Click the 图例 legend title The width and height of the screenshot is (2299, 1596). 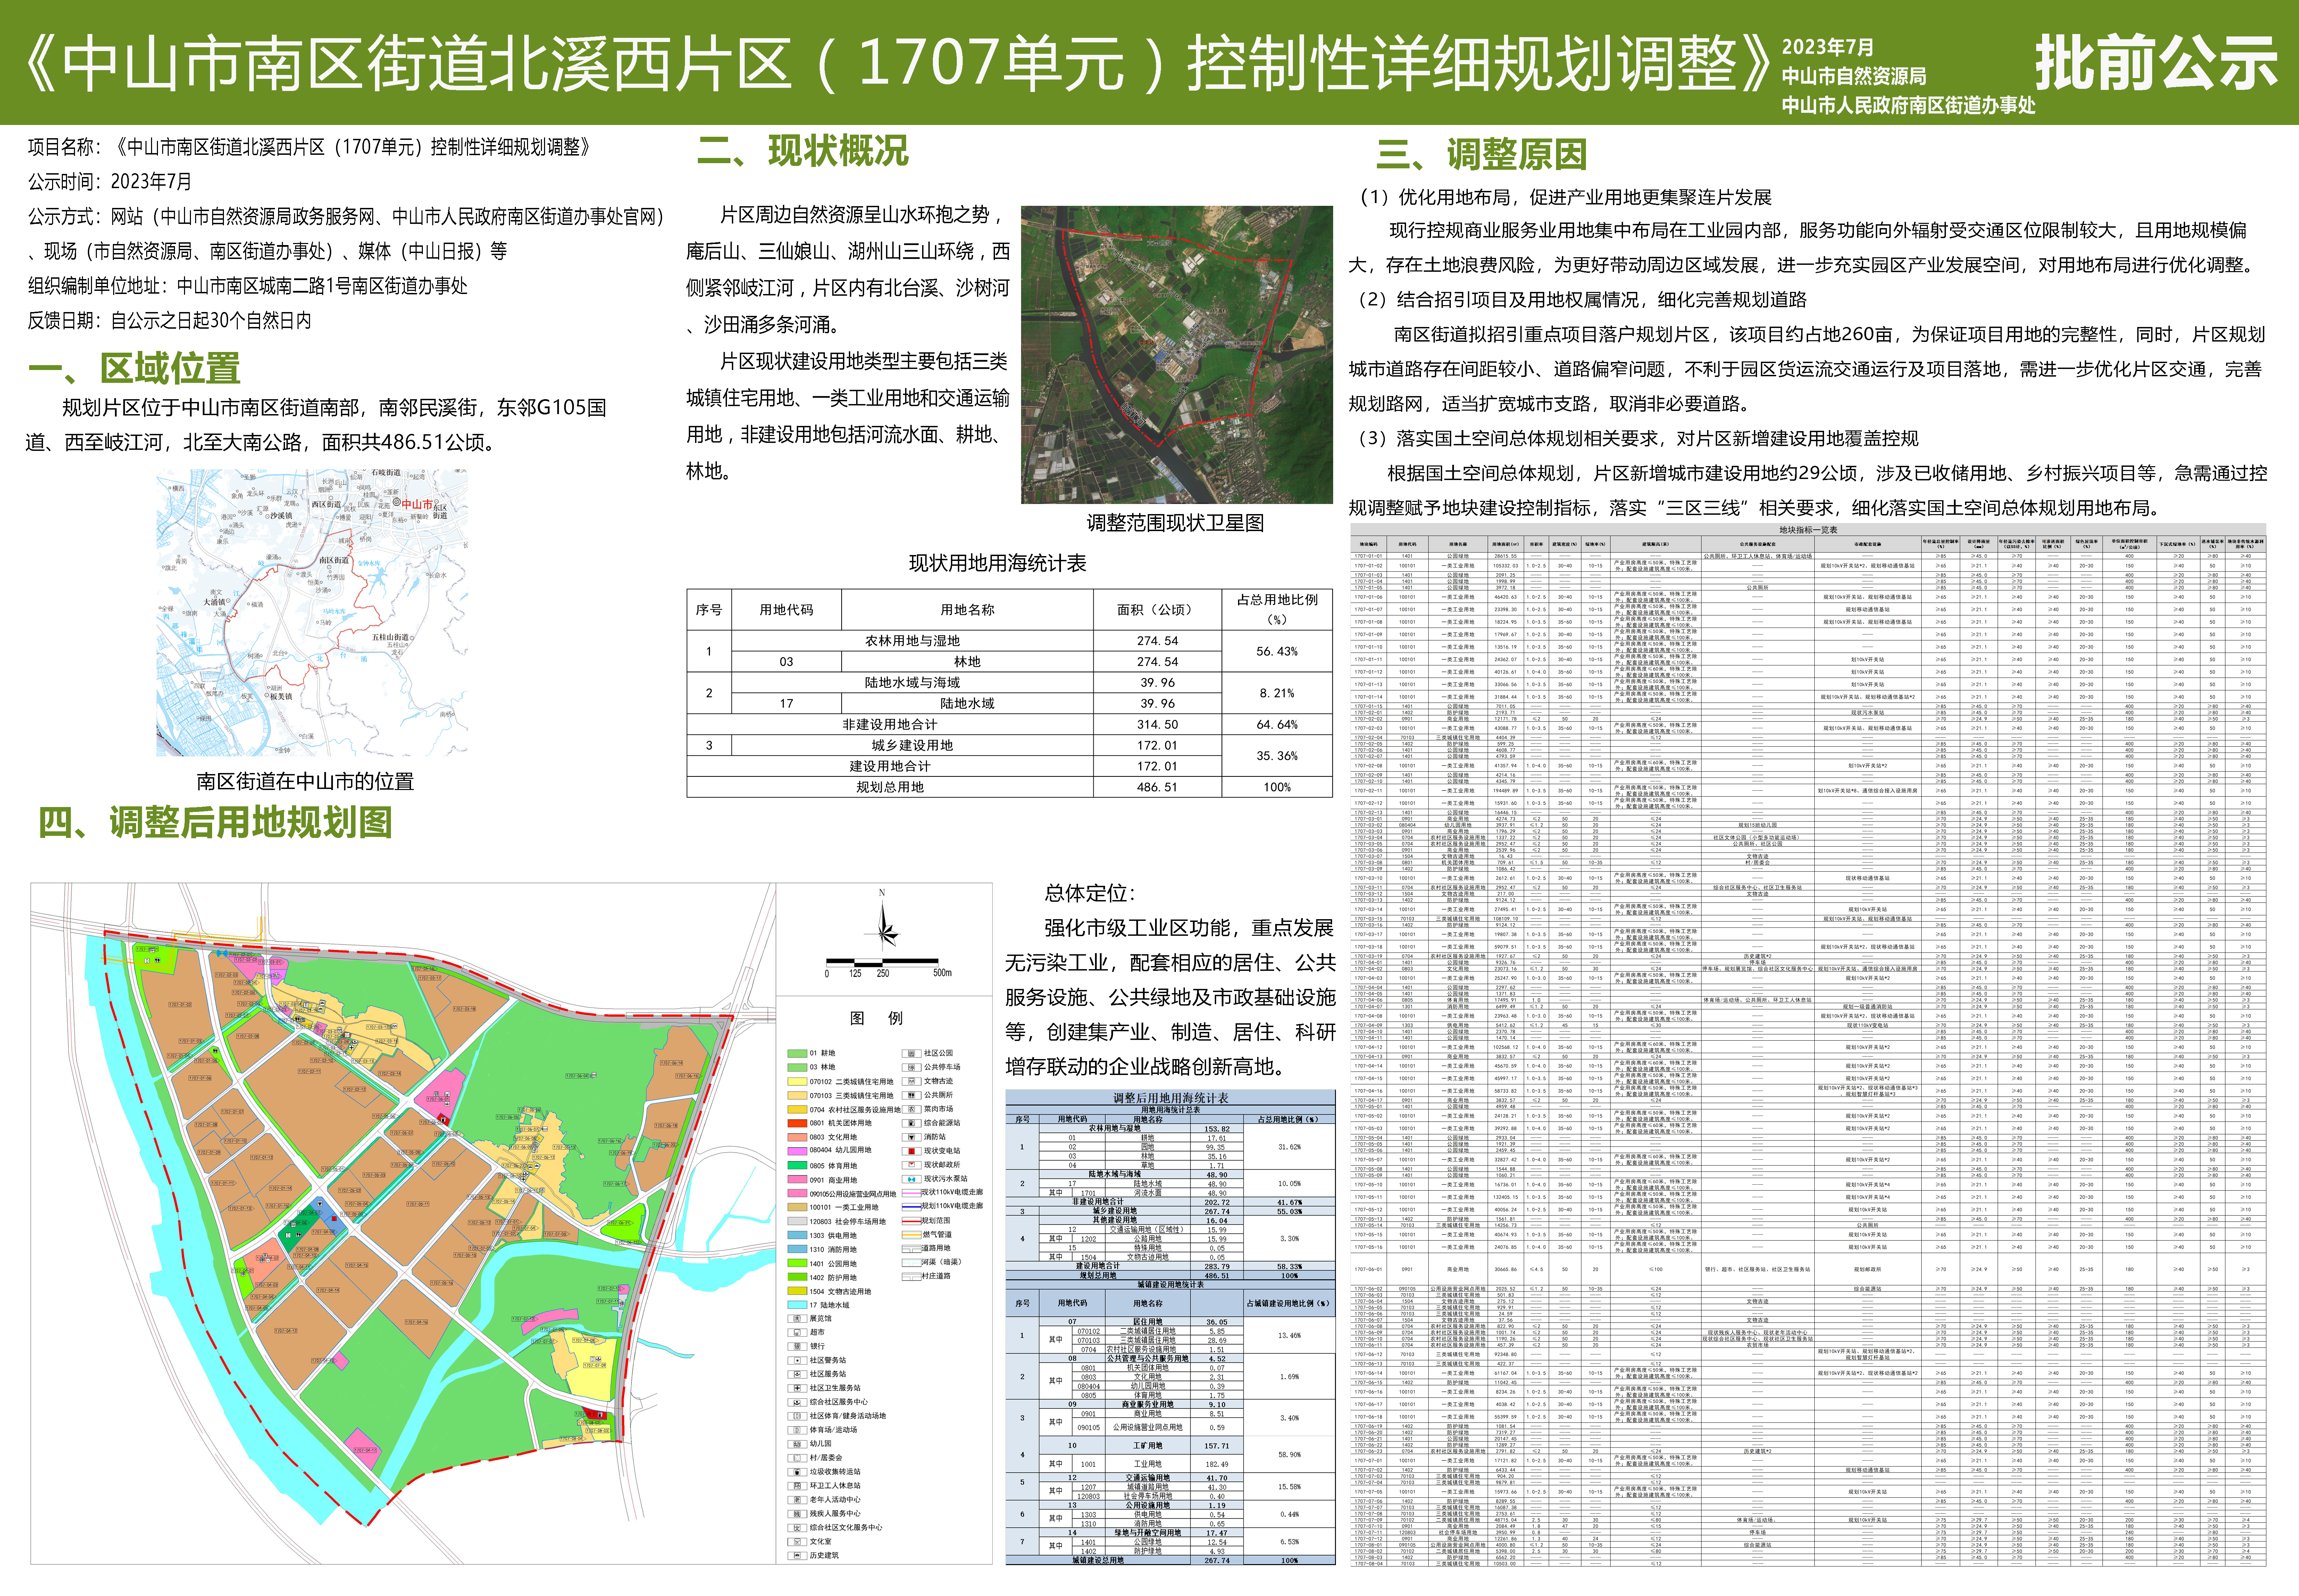click(876, 1018)
